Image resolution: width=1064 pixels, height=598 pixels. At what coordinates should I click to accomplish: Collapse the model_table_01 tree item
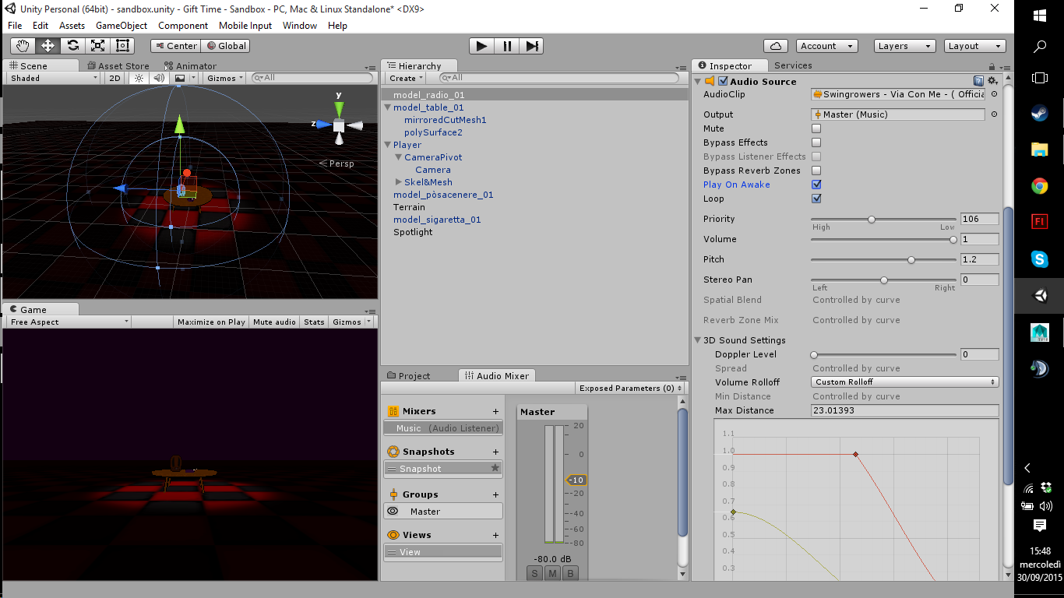tap(388, 107)
